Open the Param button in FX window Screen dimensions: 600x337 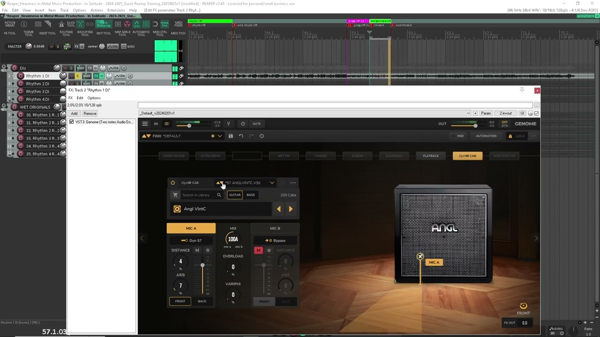click(x=486, y=113)
